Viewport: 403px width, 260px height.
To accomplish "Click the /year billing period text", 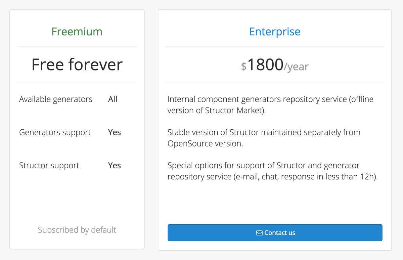I will tap(296, 67).
